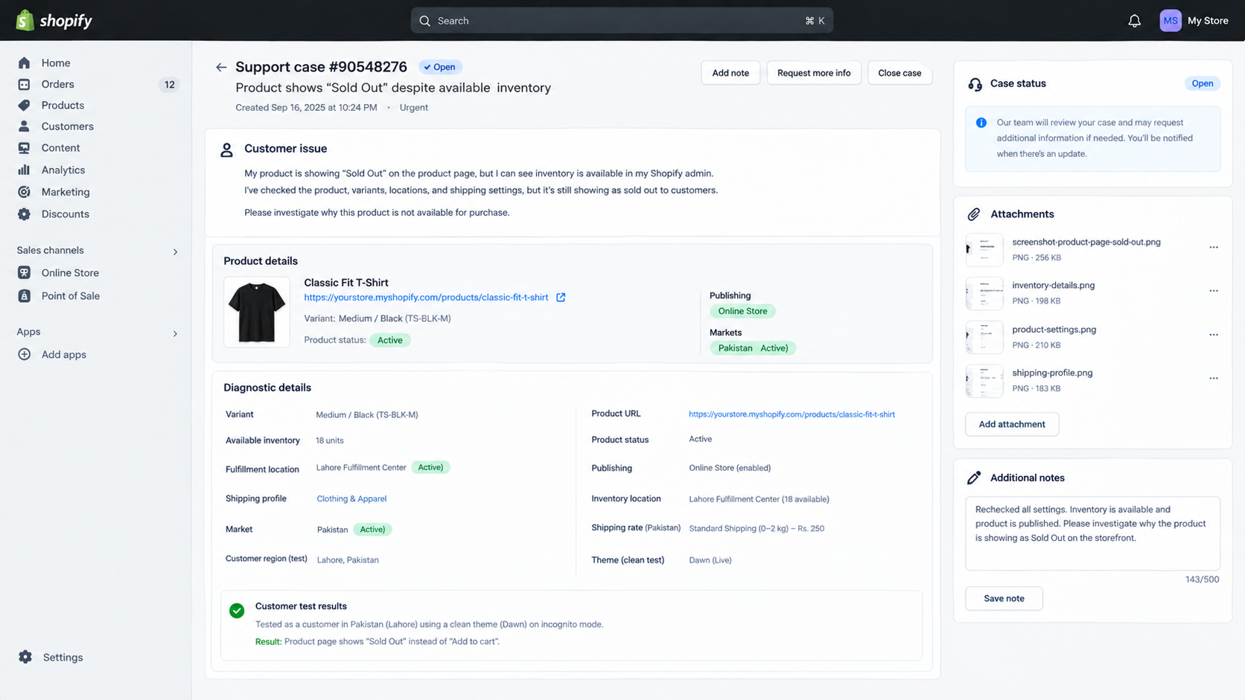Expand the Apps section

click(176, 333)
